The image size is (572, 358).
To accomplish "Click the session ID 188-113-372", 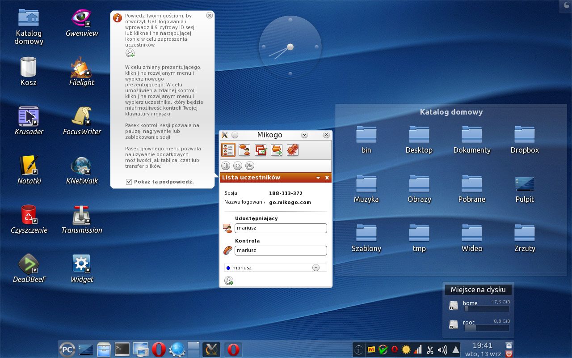I will (286, 193).
